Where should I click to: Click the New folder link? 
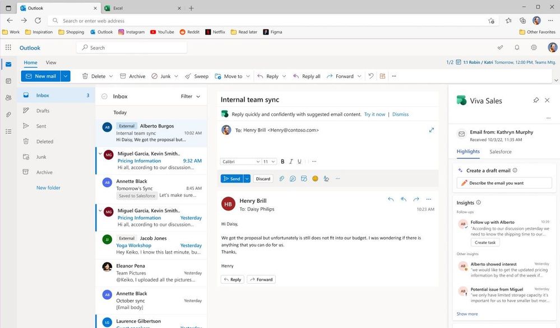(48, 188)
